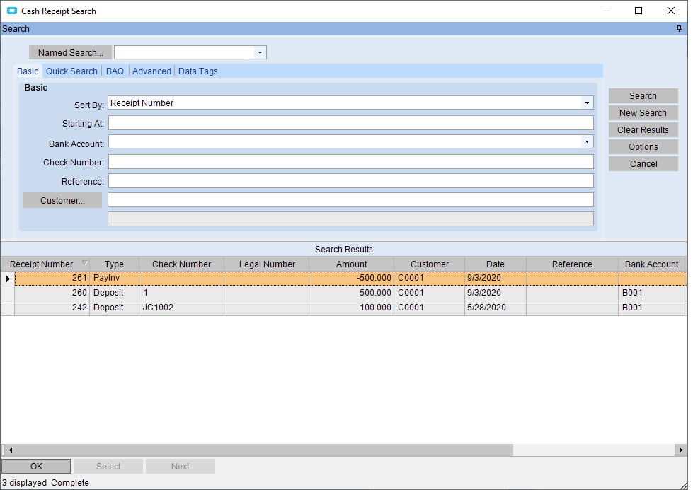Click into the Check Number field
693x490 pixels.
coord(351,162)
